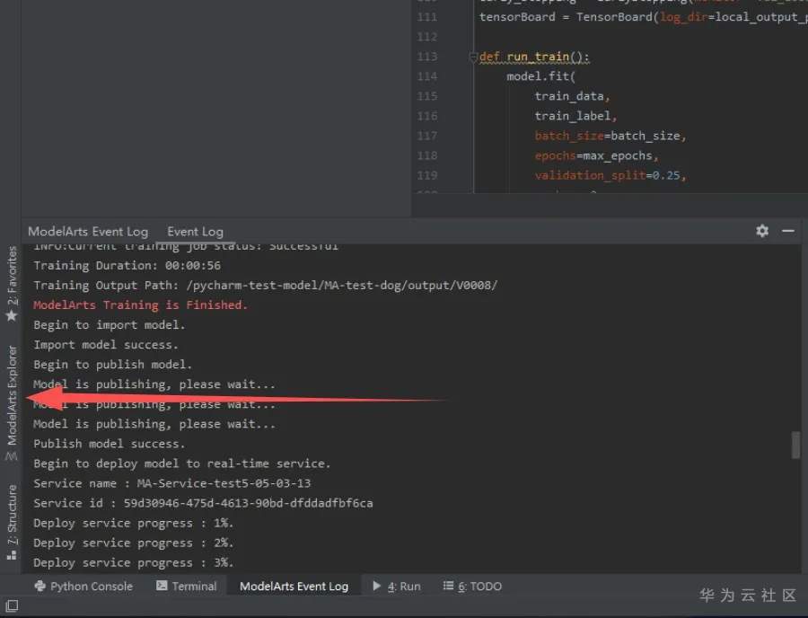The height and width of the screenshot is (618, 808).
Task: Open the 4: Run tool window
Action: 396,586
